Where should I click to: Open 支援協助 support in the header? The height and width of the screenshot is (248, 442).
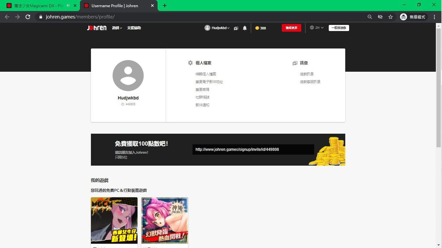[x=134, y=28]
